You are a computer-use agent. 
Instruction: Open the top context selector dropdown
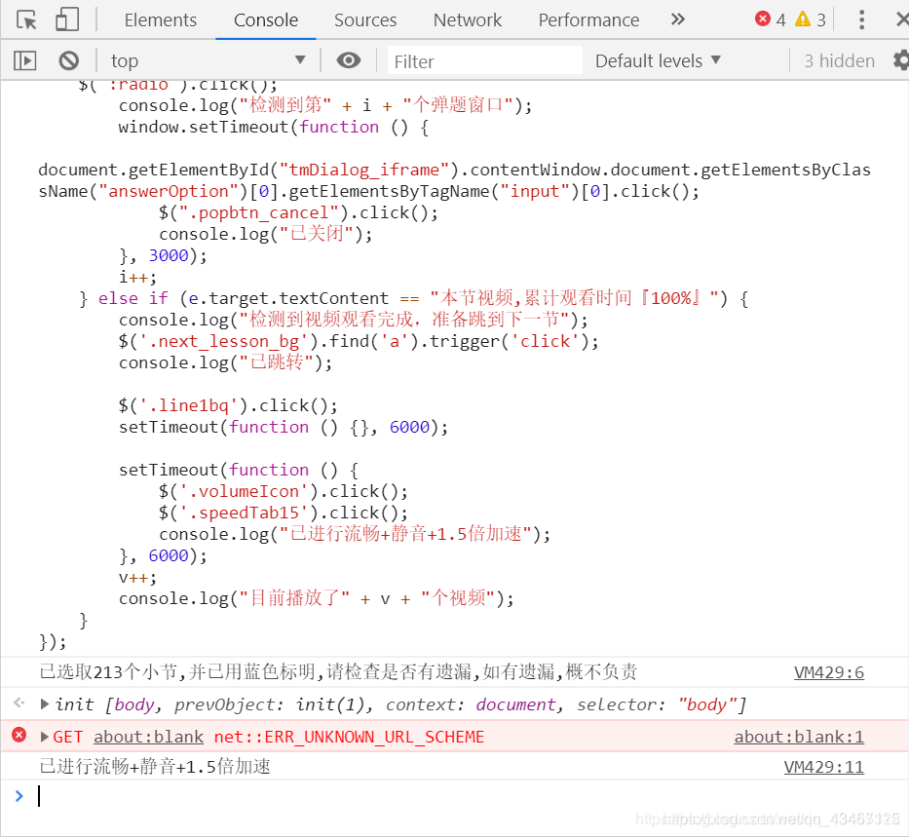click(x=208, y=60)
